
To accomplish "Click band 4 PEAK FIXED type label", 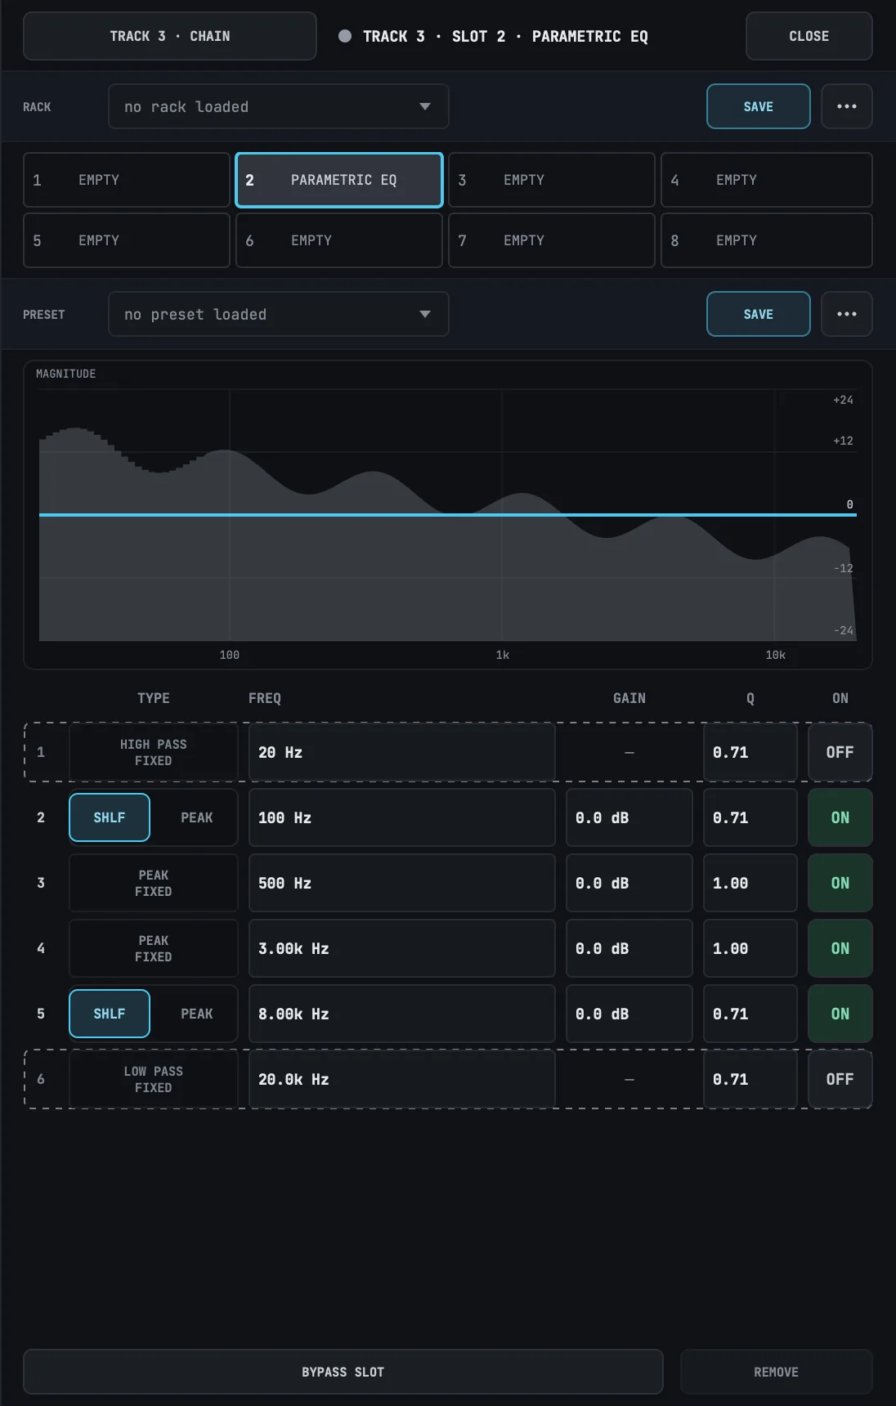I will tap(154, 948).
